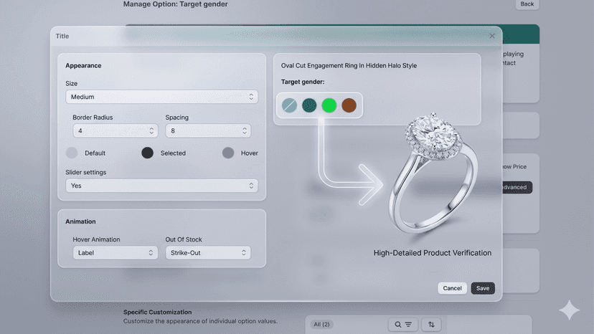Click the Specific Customization heading
Viewport: 594px width, 334px height.
point(157,312)
